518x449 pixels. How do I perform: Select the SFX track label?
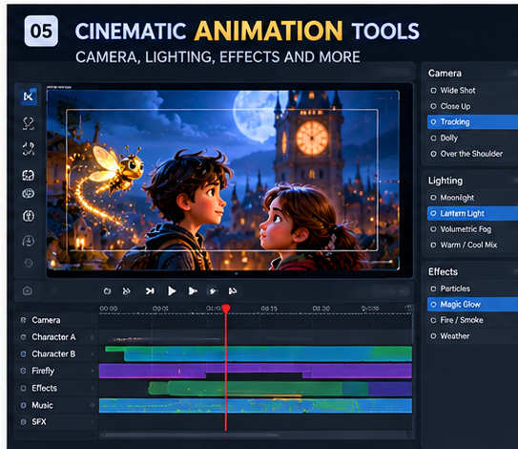pos(39,422)
